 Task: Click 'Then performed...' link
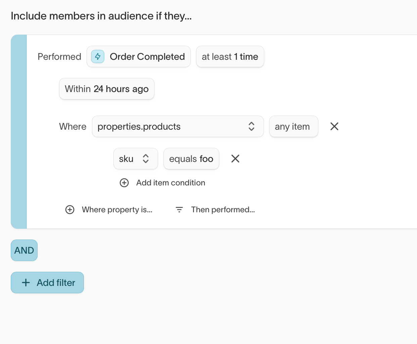[x=223, y=210]
